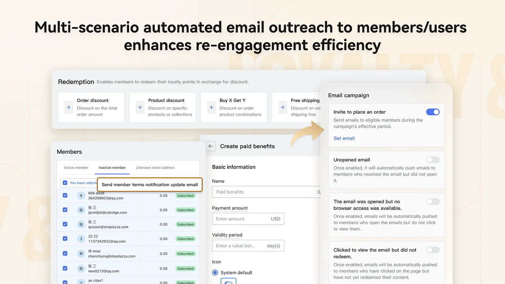The width and height of the screenshot is (505, 284).
Task: Uncheck the checkbox for 364208603@qq.com member
Action: pos(65,196)
